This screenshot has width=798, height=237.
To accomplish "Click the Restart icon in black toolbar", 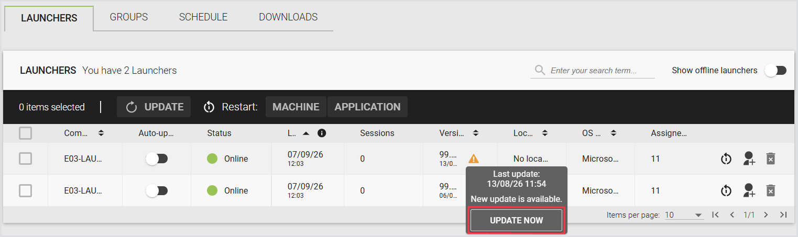I will coord(209,107).
